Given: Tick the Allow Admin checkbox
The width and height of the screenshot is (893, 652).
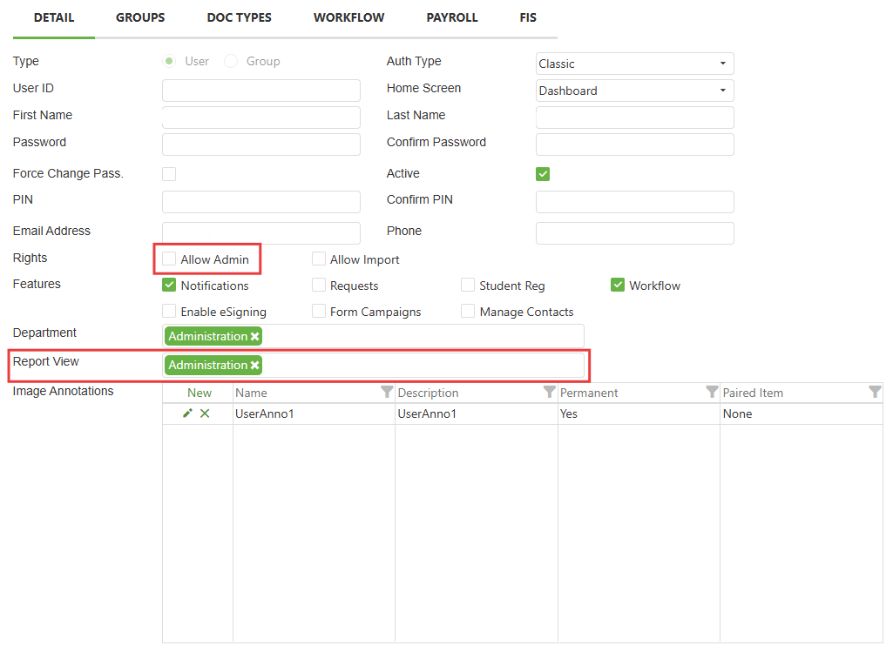Looking at the screenshot, I should pos(169,259).
